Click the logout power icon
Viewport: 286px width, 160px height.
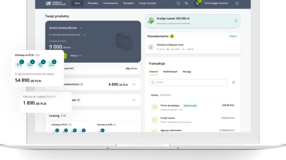pyautogui.click(x=237, y=3)
